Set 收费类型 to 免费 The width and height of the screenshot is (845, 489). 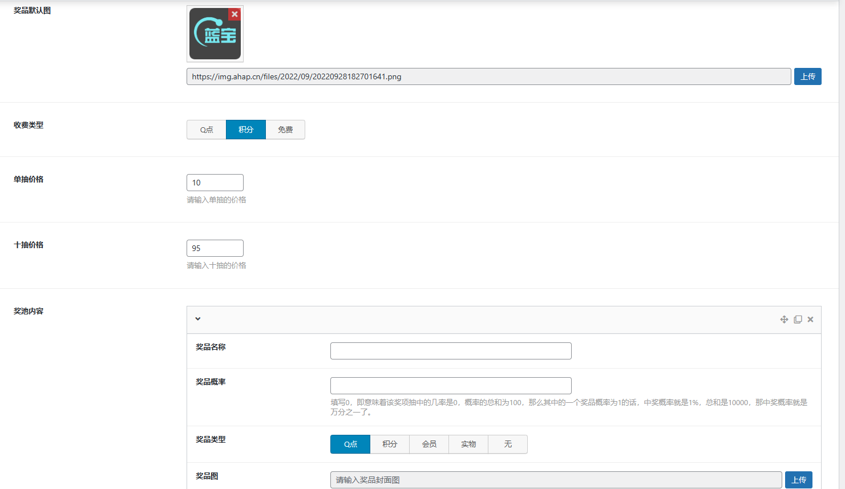tap(285, 130)
